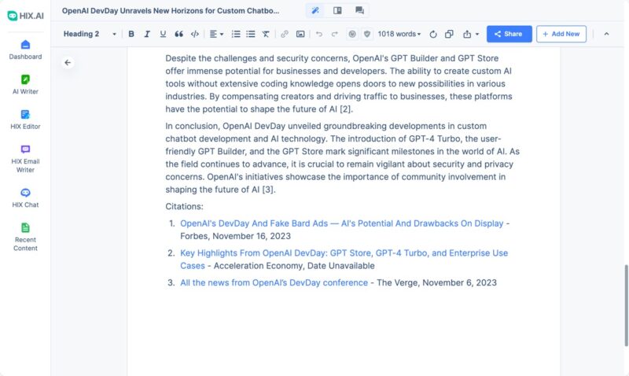
Task: Click the regenerate circular arrow icon
Action: coord(433,34)
